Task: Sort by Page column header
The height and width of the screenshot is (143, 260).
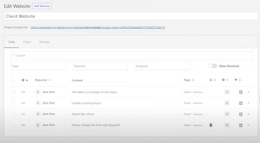Action: click(x=189, y=80)
